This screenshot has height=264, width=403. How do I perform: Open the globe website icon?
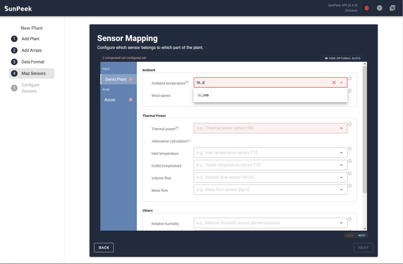coord(379,8)
